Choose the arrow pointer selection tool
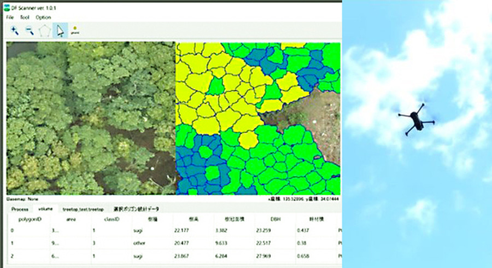This screenshot has height=268, width=492. [60, 31]
